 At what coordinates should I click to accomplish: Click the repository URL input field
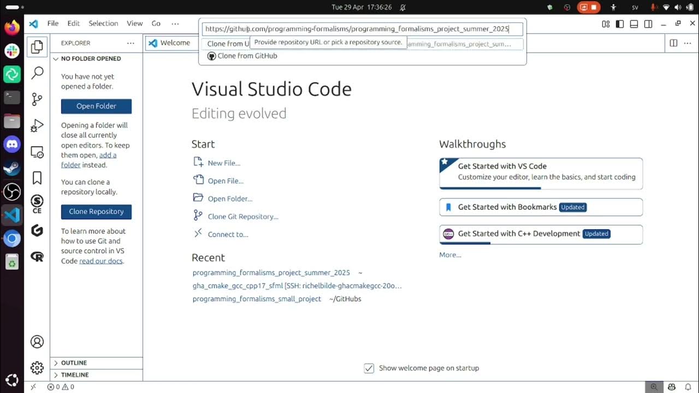click(362, 29)
